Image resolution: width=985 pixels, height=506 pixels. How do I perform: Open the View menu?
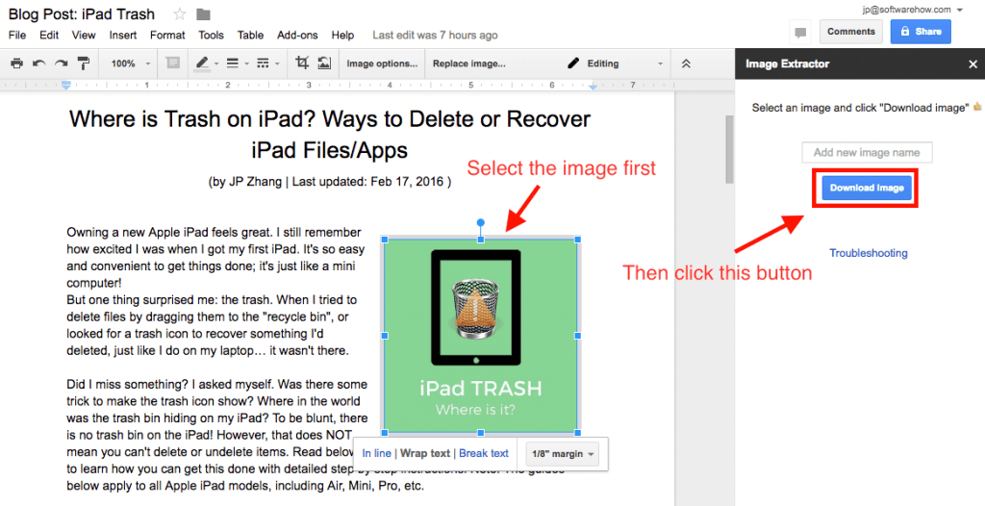pos(84,36)
